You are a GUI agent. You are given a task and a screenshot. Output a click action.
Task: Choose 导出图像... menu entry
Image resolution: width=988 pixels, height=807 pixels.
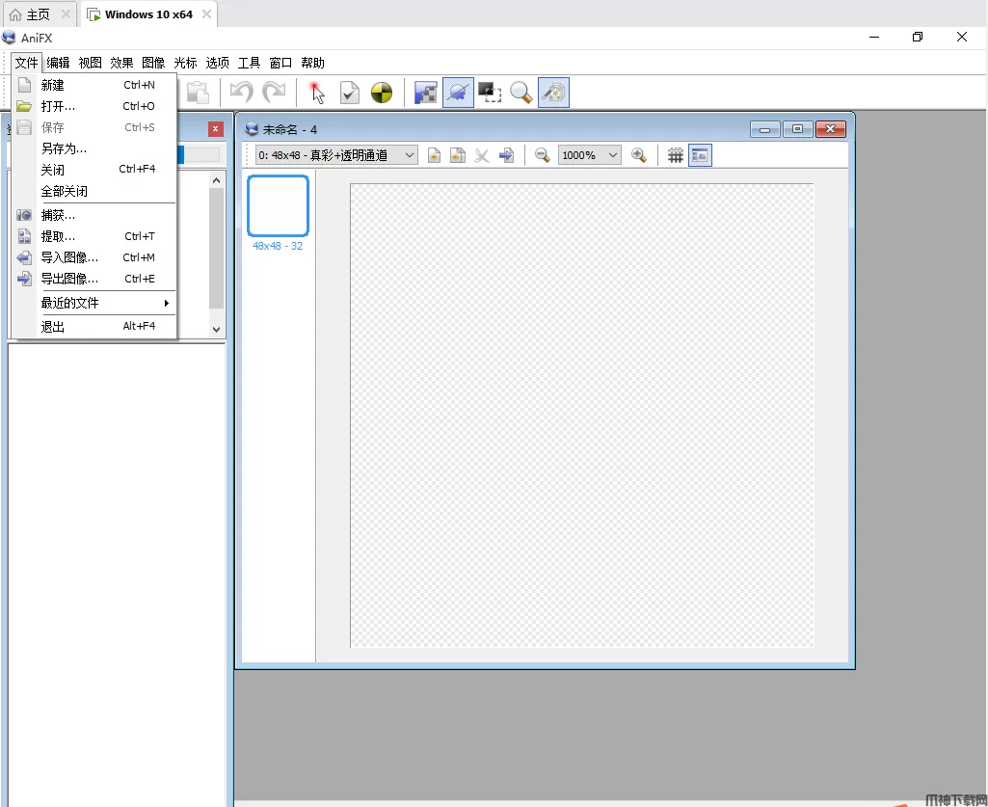(x=69, y=279)
